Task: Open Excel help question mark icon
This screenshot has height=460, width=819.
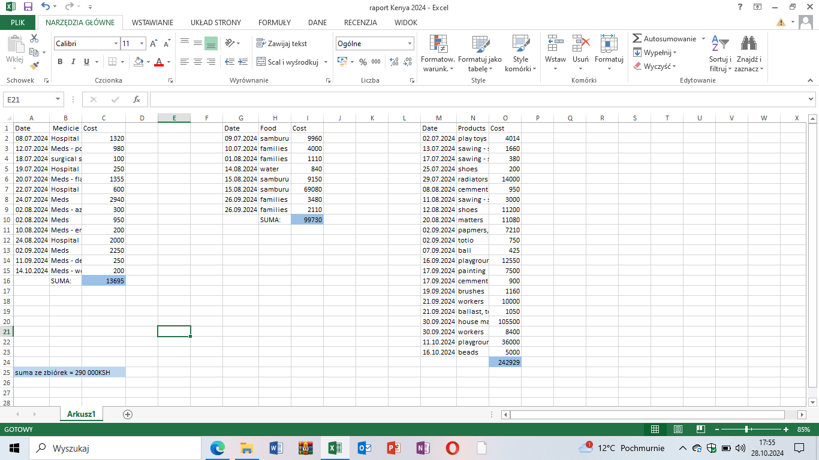Action: (740, 7)
